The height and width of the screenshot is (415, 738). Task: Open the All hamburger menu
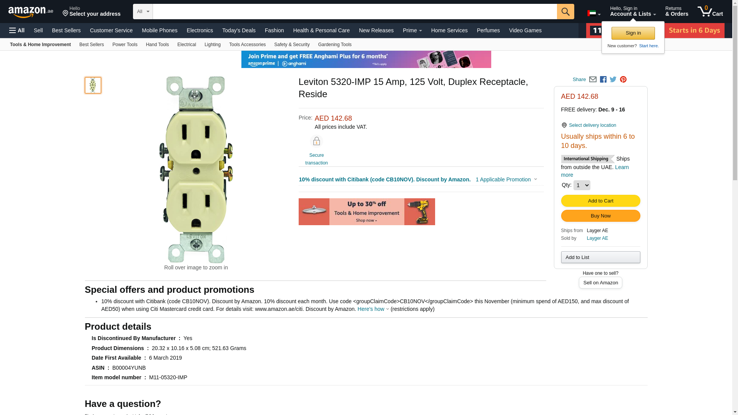click(x=17, y=30)
